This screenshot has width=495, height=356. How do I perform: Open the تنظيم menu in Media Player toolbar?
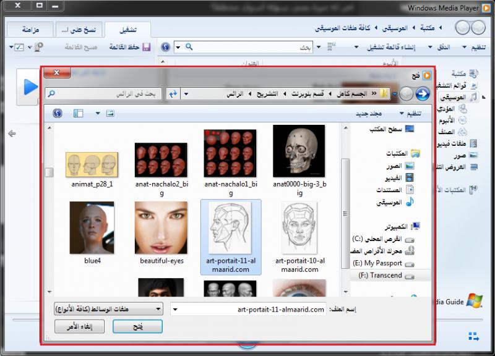[474, 48]
